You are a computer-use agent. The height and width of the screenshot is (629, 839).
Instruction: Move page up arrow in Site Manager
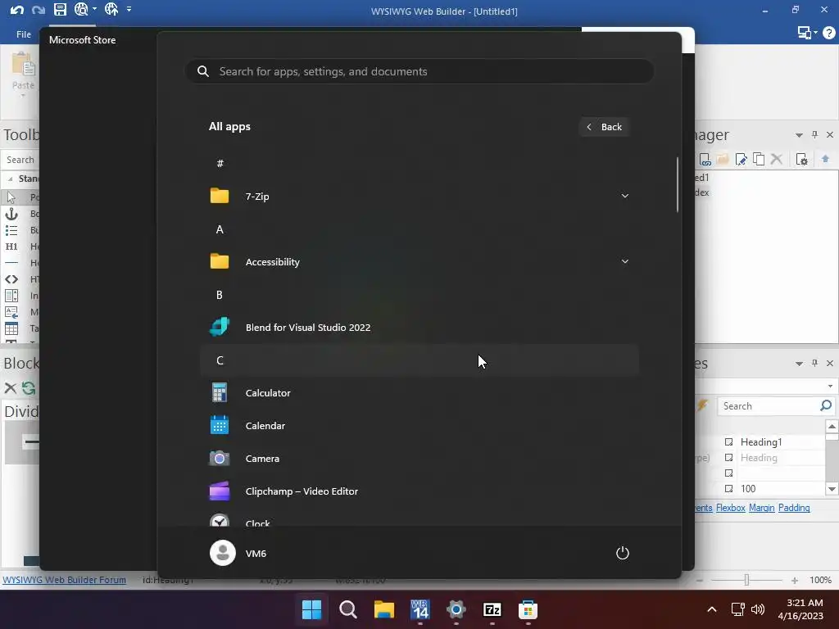click(826, 160)
